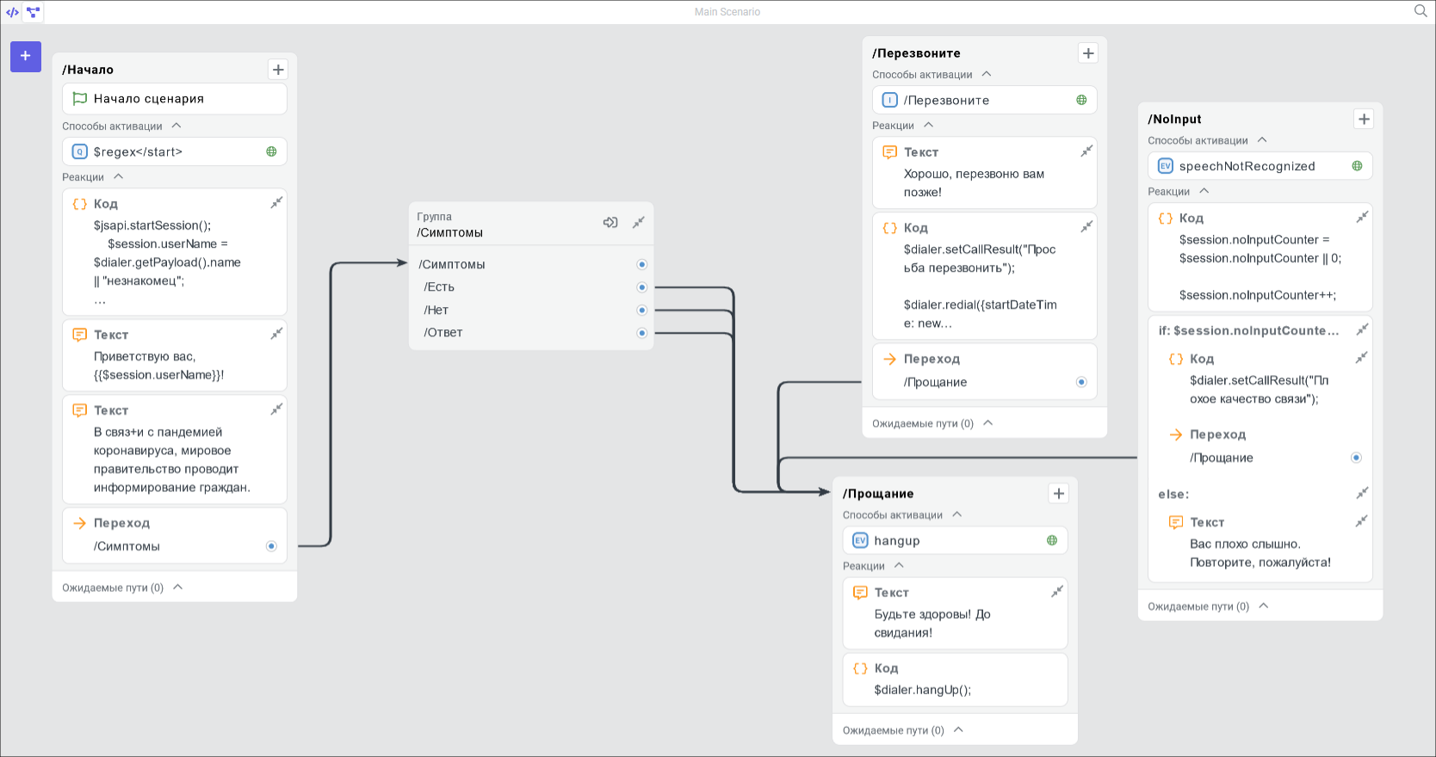The image size is (1436, 757).
Task: Add a block to the /NoInput state
Action: tap(1364, 119)
